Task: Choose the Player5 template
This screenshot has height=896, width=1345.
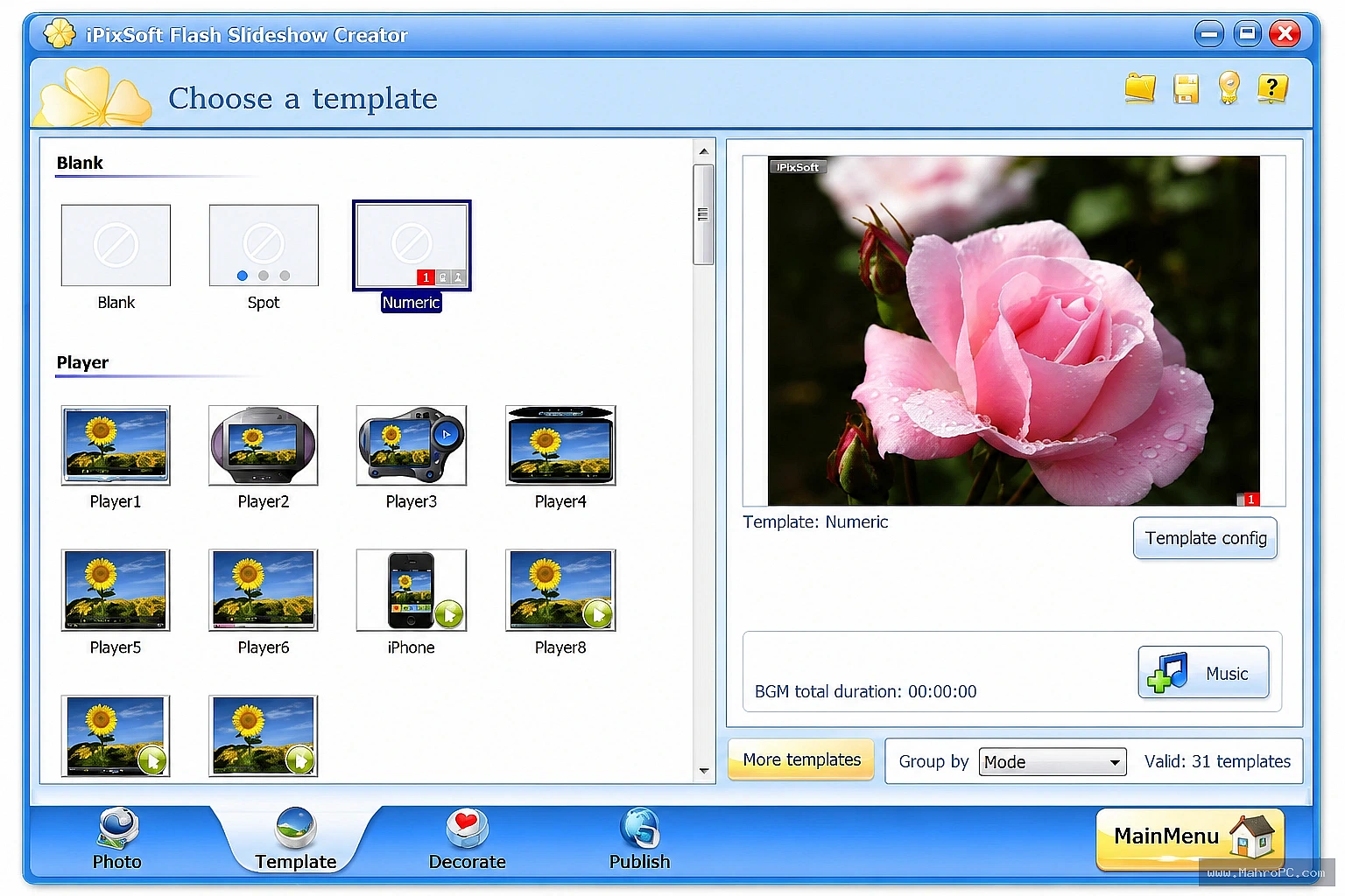Action: coord(116,590)
